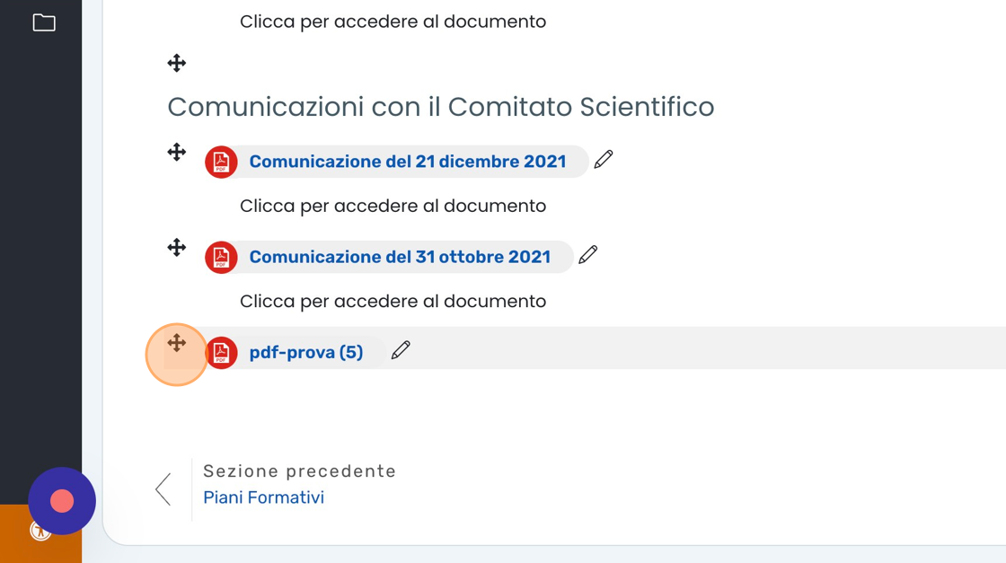The image size is (1006, 563).
Task: Click pencil icon to rename pdf-prova (5)
Action: pos(401,350)
